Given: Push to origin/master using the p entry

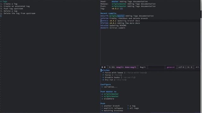Looking at the screenshot, I should coord(110,94).
